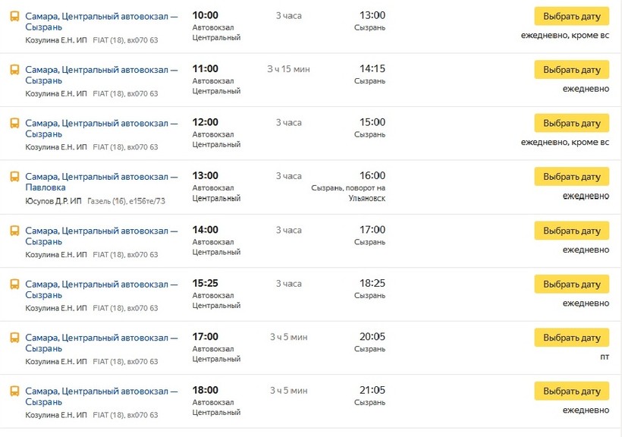This screenshot has width=622, height=437.
Task: Select Выбрать дату for the 18:00 departure
Action: click(x=571, y=391)
